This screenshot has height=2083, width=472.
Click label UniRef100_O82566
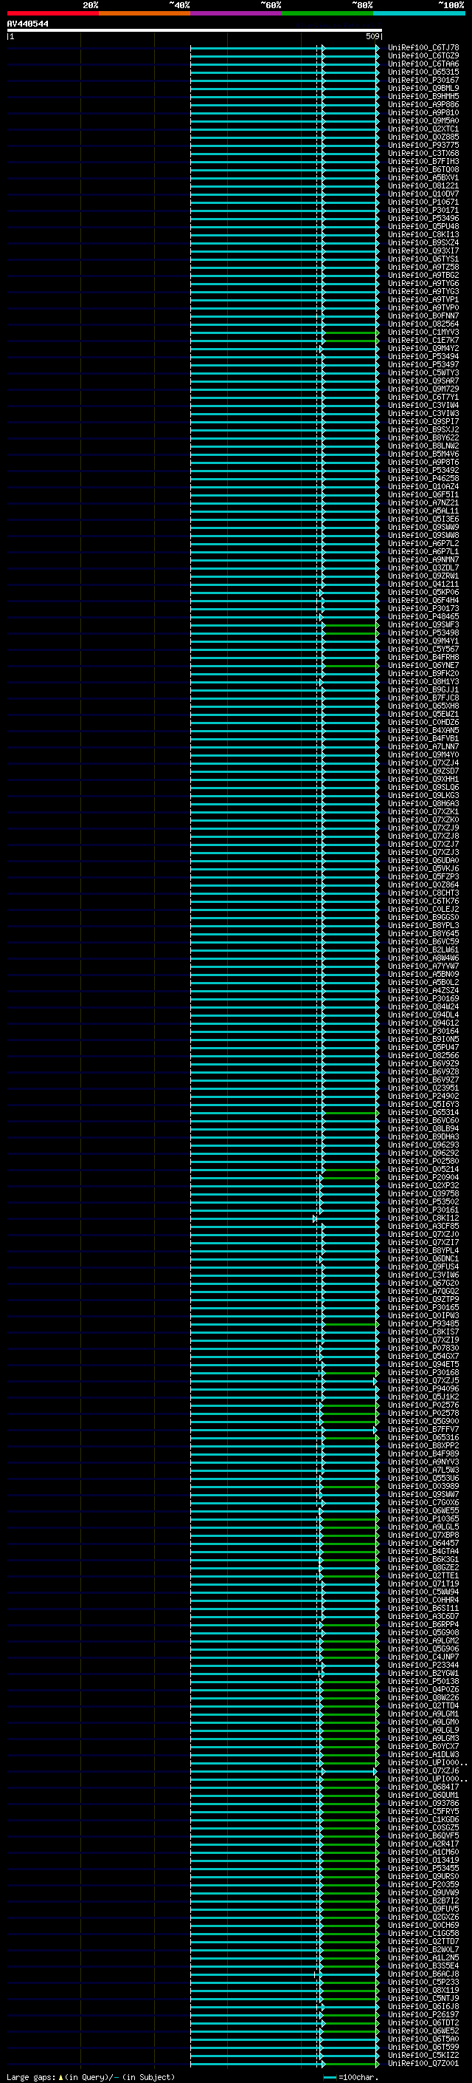click(x=423, y=1055)
